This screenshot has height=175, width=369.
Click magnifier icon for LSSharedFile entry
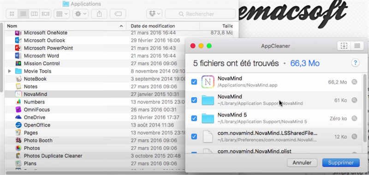click(x=354, y=136)
